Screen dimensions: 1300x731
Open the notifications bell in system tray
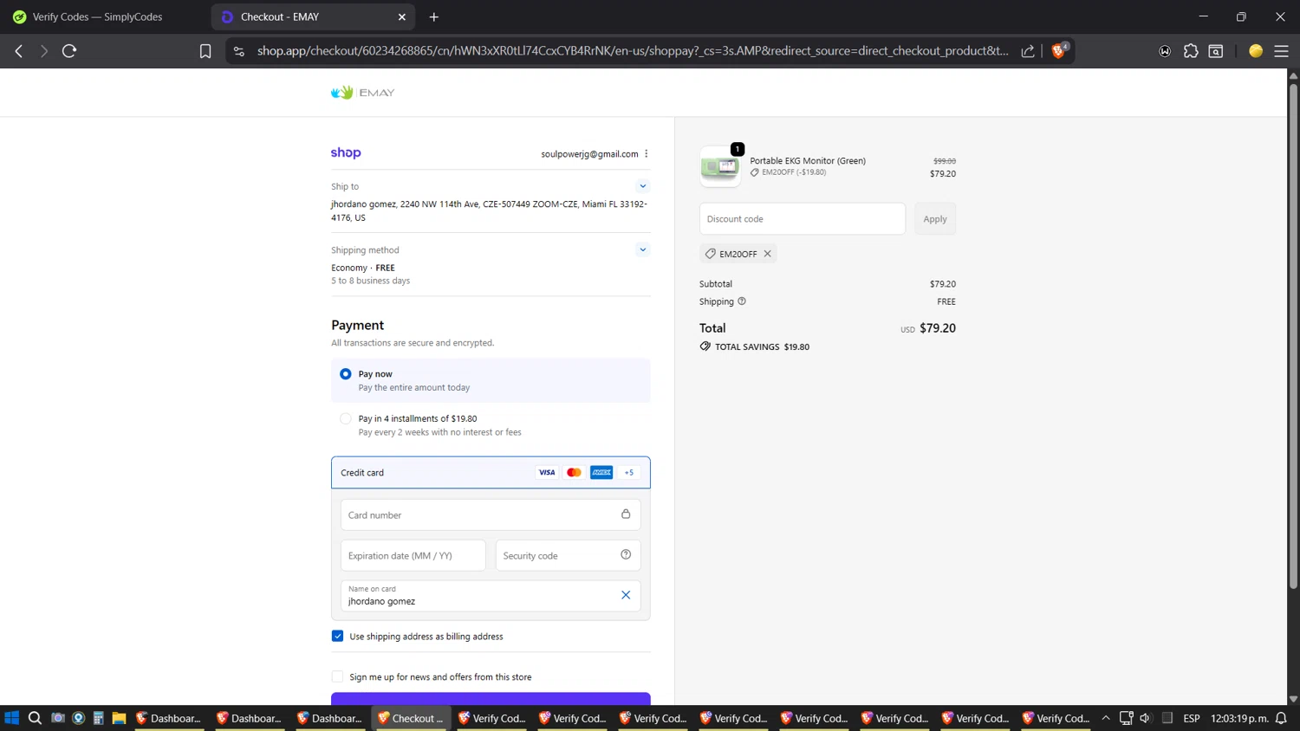click(x=1281, y=718)
